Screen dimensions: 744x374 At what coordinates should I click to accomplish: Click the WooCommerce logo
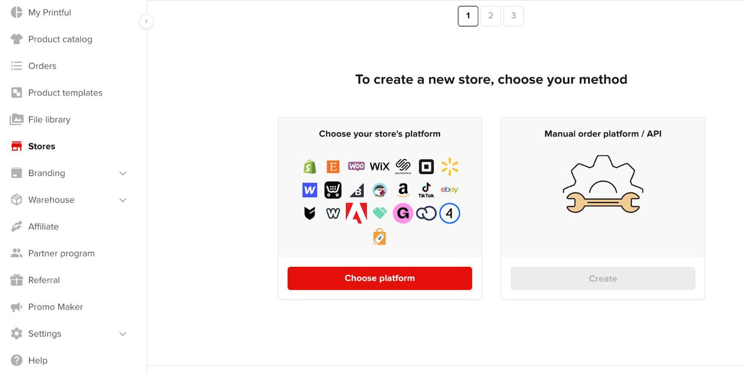tap(356, 166)
